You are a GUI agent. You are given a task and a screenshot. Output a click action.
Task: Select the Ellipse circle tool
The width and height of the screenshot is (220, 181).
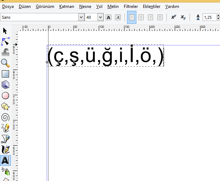[5, 96]
